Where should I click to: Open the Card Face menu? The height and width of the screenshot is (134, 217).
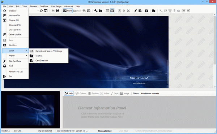click(x=44, y=7)
